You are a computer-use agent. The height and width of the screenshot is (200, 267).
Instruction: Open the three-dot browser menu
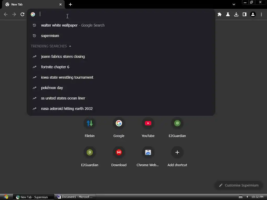(x=261, y=15)
